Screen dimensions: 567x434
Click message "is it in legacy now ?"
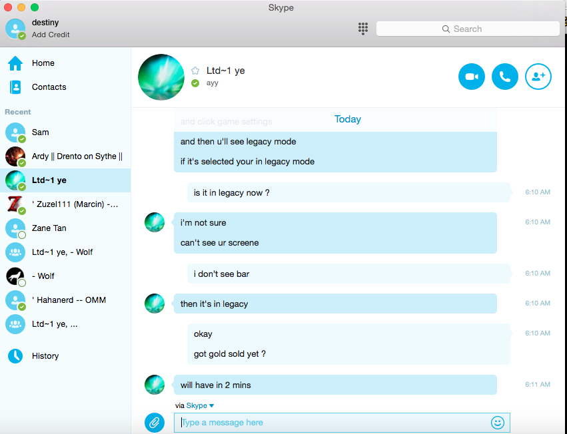tap(231, 192)
